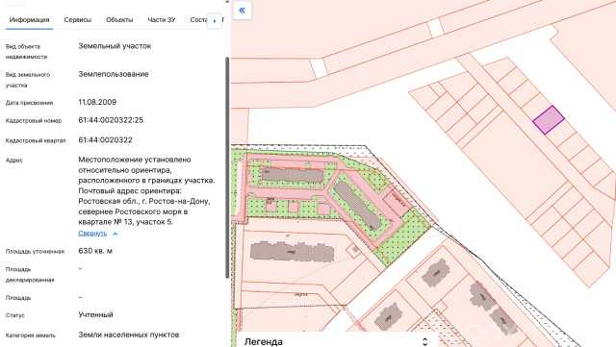Collapse the info panel with double-chevron button
The width and height of the screenshot is (616, 347).
point(242,11)
